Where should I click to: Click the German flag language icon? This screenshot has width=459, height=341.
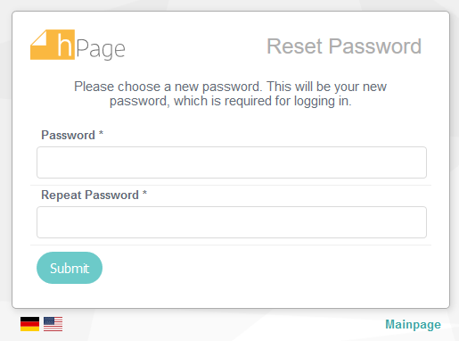[x=29, y=324]
